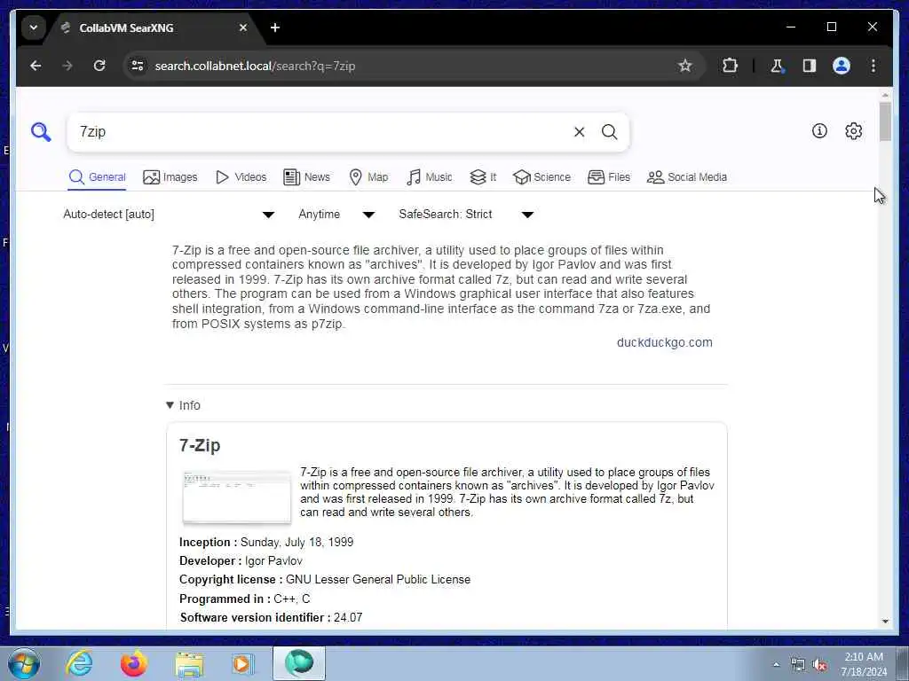Clear the search query with X
The image size is (909, 681).
pos(579,132)
